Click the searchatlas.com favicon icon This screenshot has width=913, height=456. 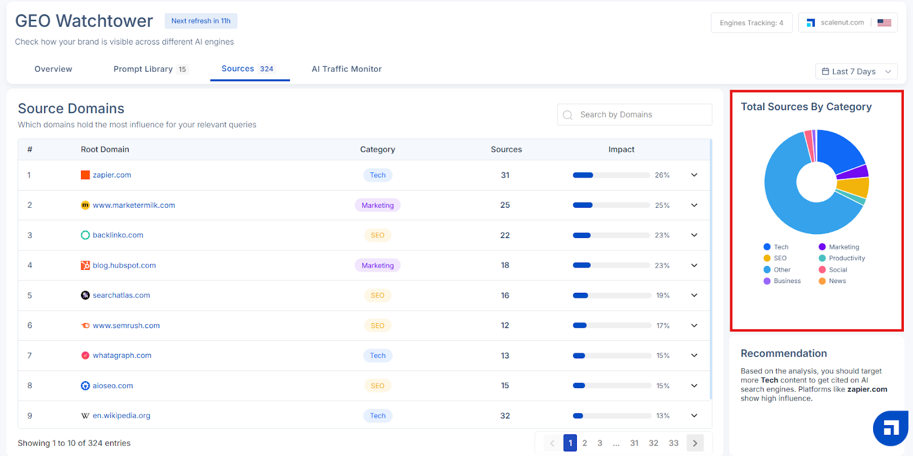85,295
